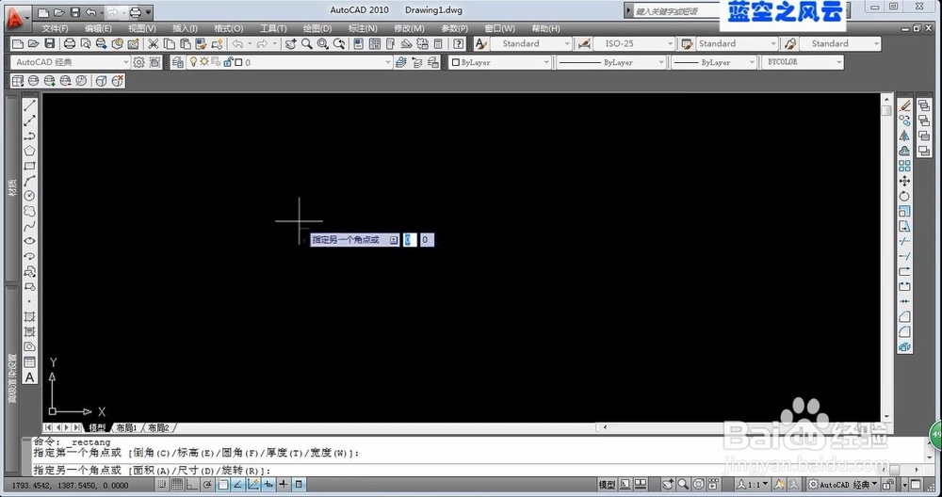Select the Polygon draw tool
The width and height of the screenshot is (942, 497).
pos(29,151)
